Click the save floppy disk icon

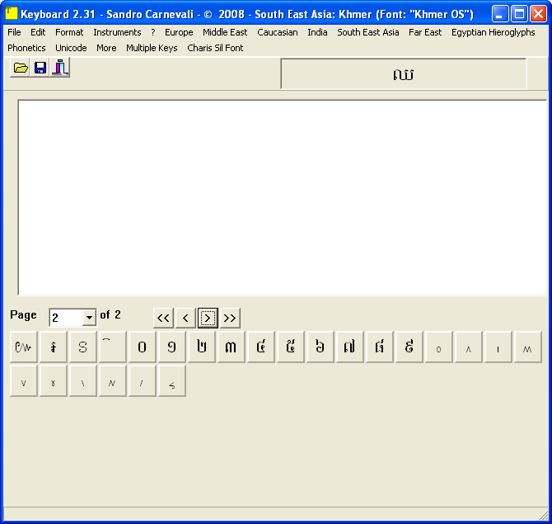click(40, 68)
